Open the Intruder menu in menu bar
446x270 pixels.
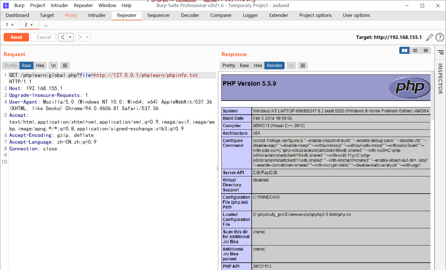(x=59, y=5)
